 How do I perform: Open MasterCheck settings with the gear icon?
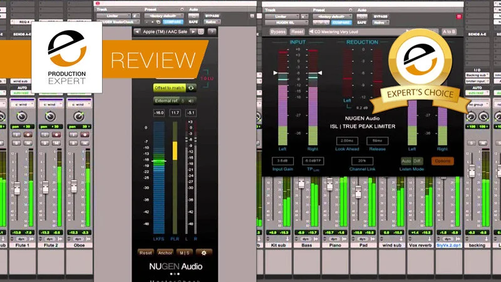click(204, 253)
